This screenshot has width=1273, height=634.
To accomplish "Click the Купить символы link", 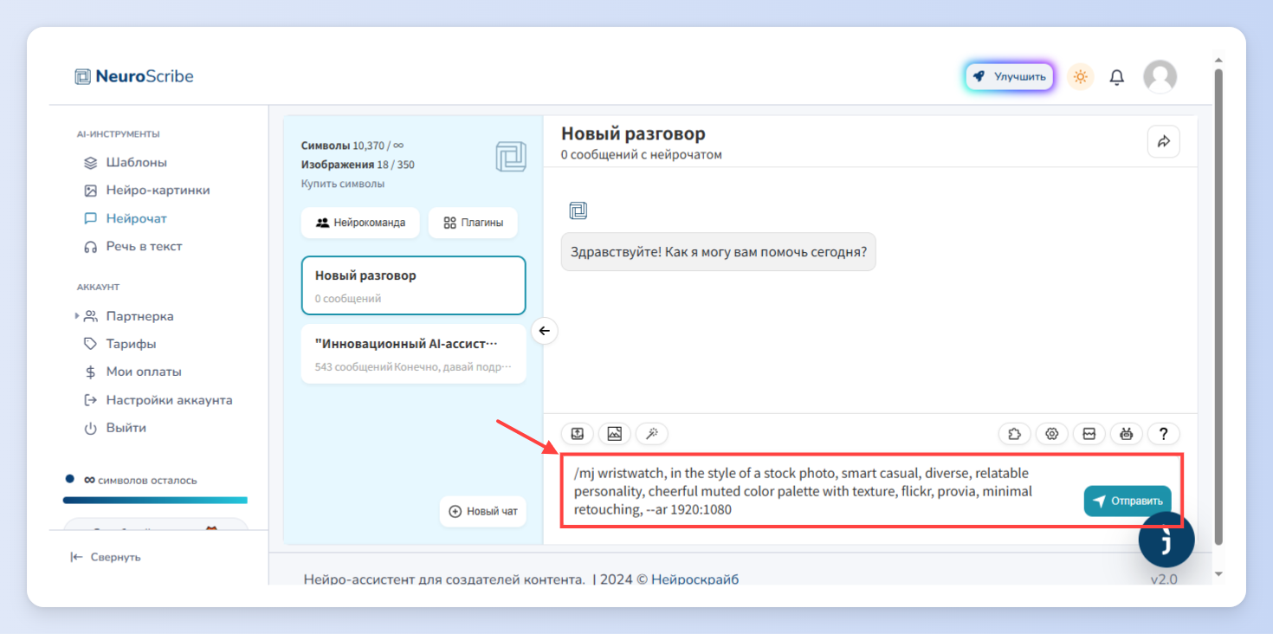I will click(343, 184).
